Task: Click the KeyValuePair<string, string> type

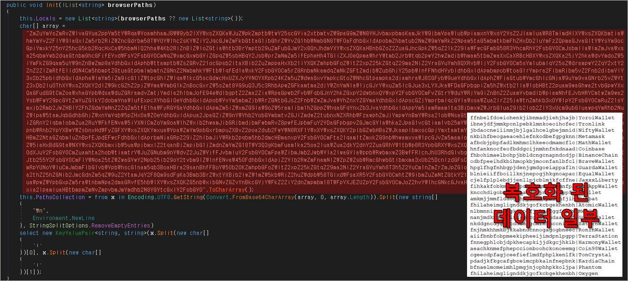Action: (x=99, y=233)
